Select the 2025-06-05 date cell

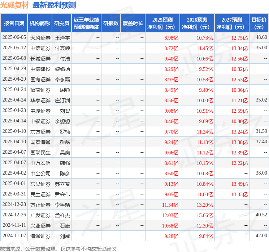coord(14,37)
